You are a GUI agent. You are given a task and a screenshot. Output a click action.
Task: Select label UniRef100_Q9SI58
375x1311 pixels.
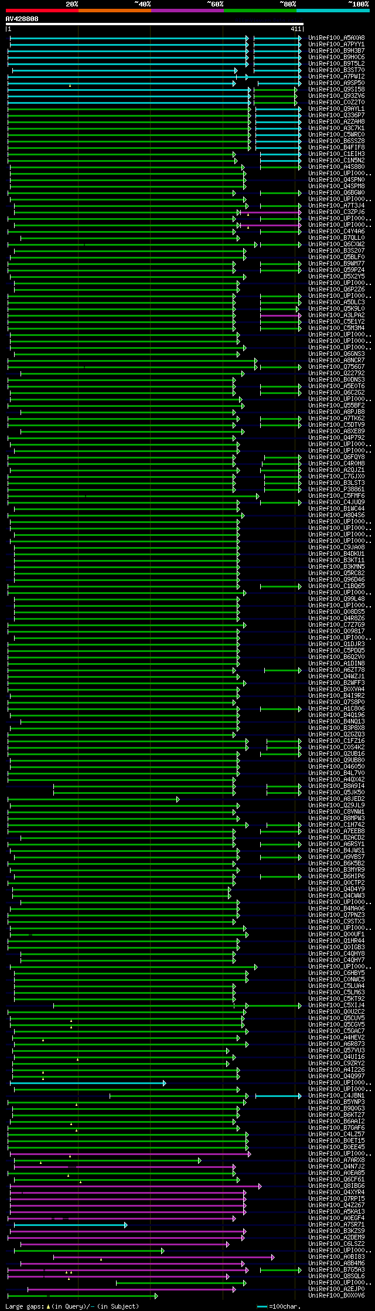coord(336,89)
